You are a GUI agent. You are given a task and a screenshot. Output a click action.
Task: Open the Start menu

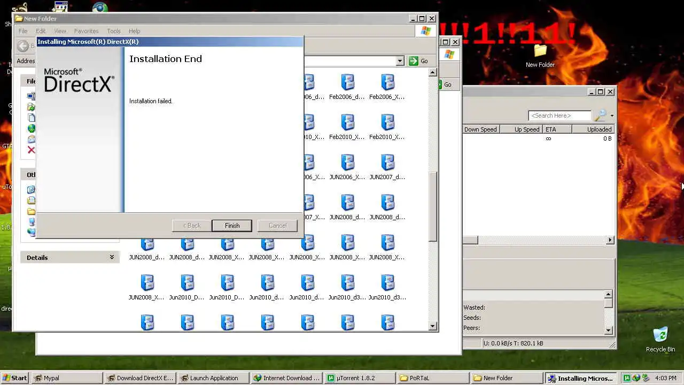(x=14, y=378)
